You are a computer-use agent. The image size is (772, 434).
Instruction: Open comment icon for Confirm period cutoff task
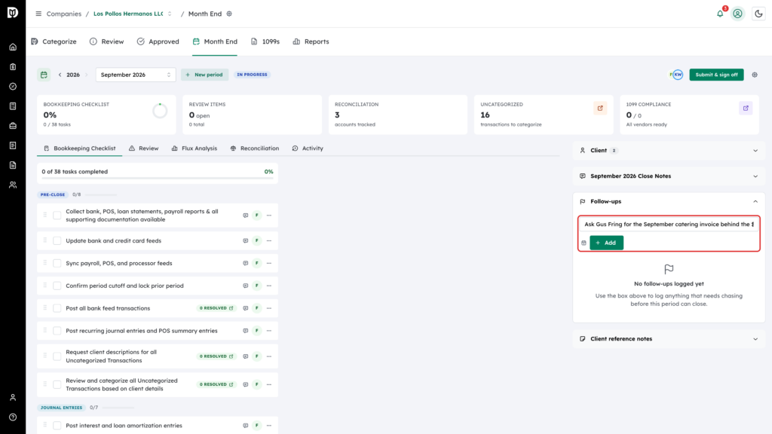[x=245, y=286]
